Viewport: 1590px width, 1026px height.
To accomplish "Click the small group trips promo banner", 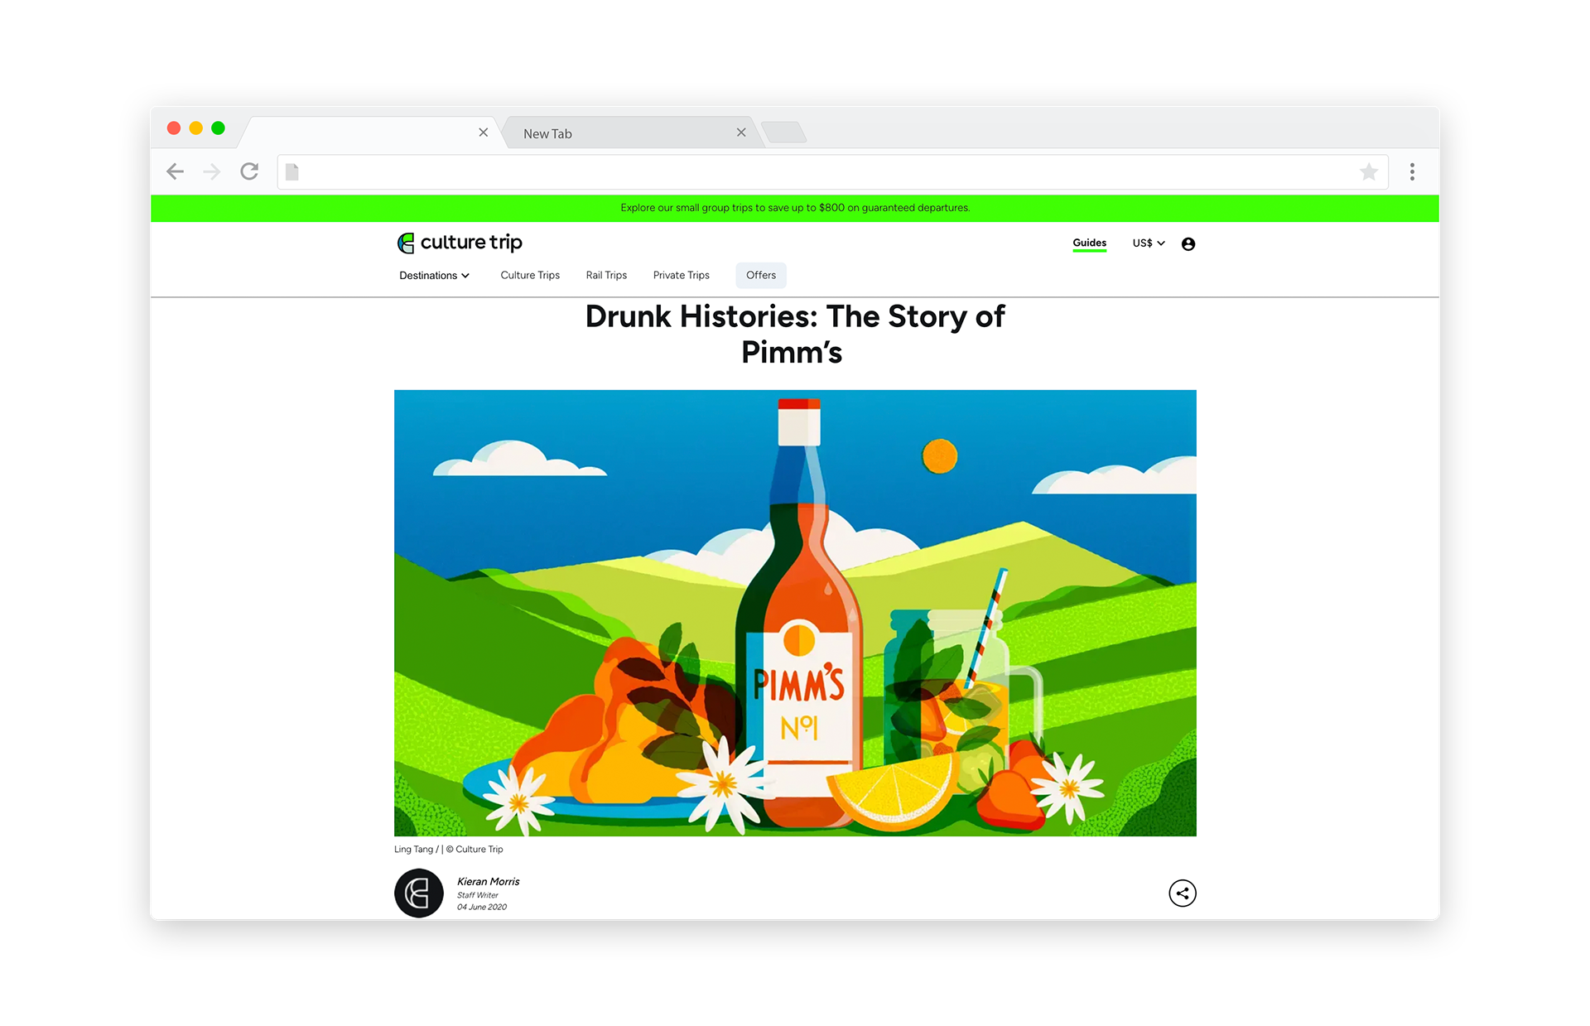I will pos(795,208).
